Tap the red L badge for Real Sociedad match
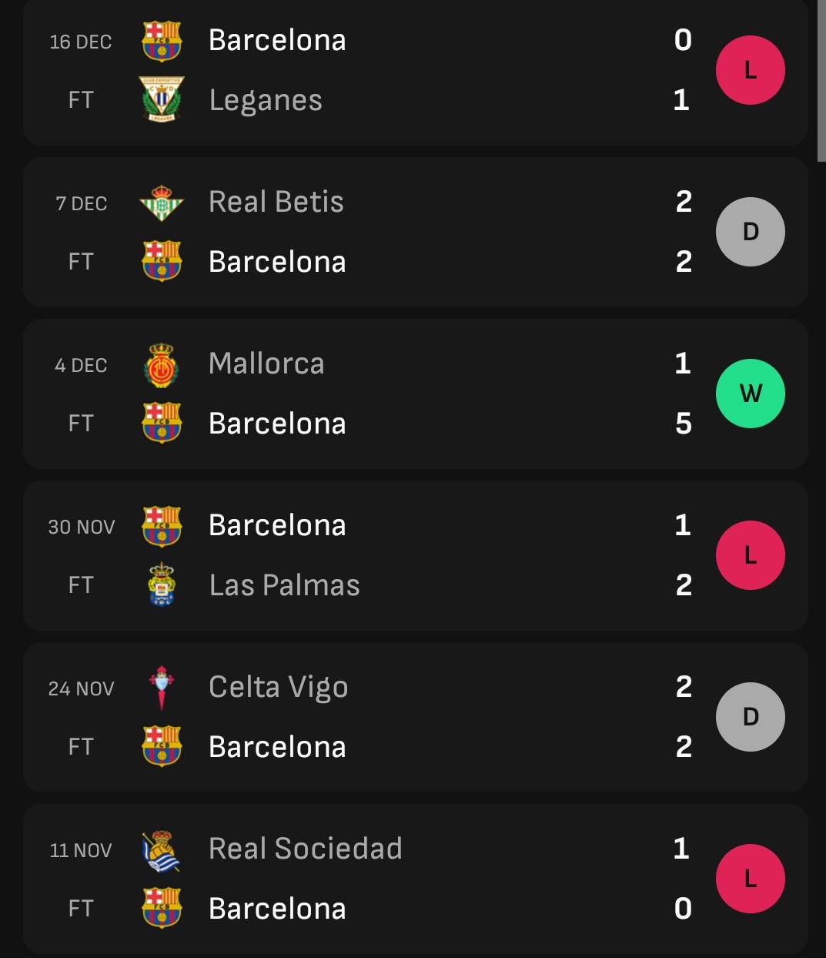 [751, 879]
